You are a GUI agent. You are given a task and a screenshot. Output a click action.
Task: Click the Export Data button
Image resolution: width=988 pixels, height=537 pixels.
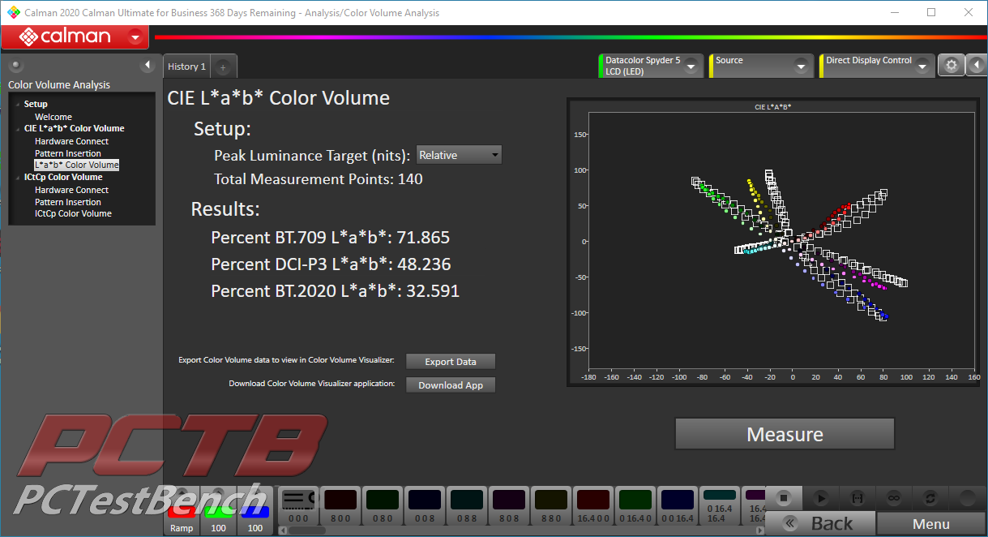[451, 362]
